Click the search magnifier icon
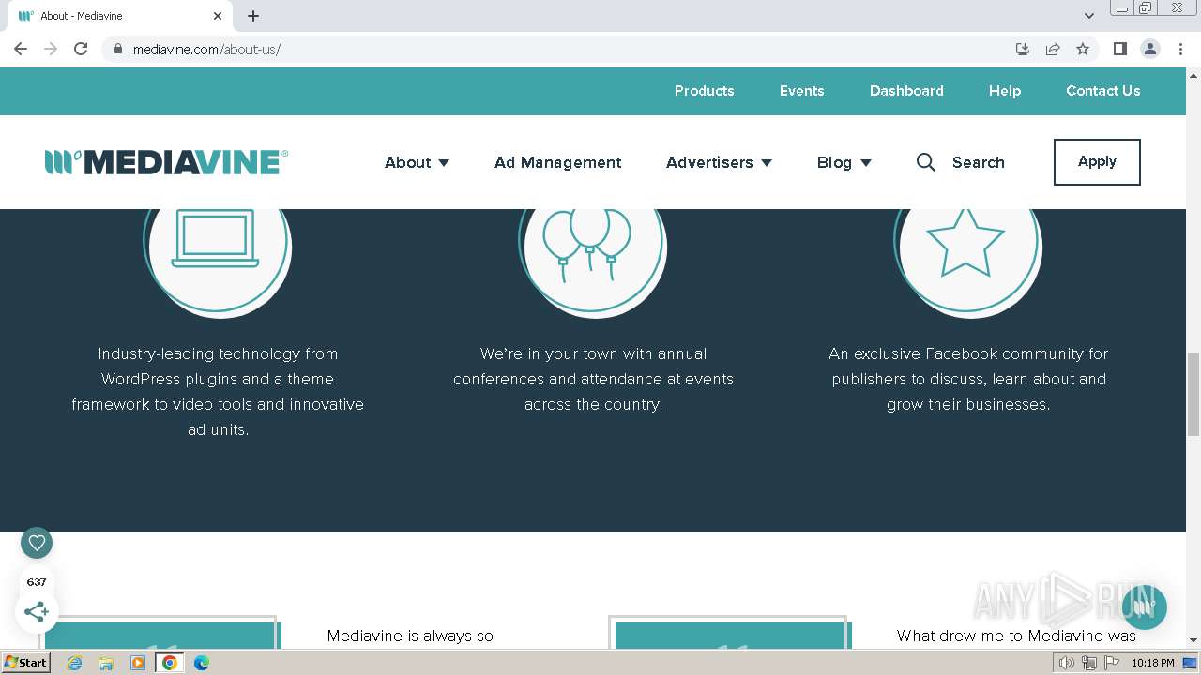The image size is (1201, 675). tap(925, 162)
